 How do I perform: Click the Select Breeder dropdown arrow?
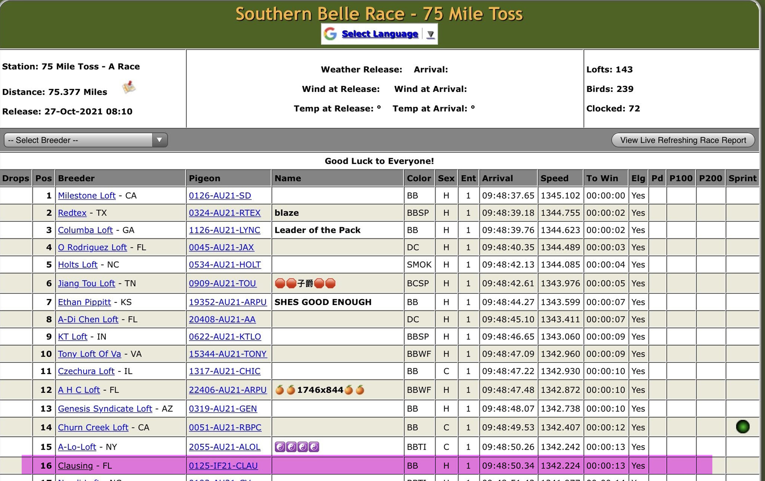(159, 140)
